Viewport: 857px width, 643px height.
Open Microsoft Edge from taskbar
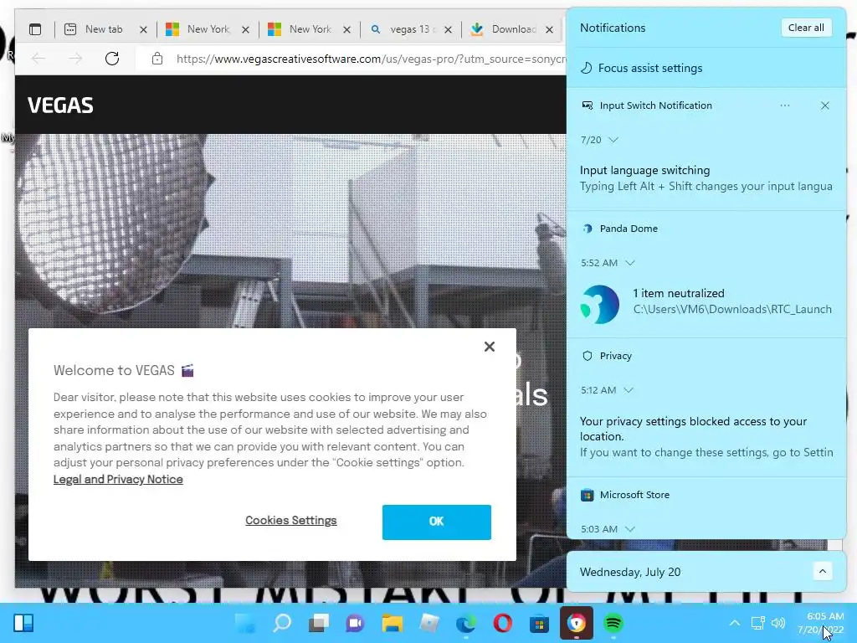click(465, 623)
